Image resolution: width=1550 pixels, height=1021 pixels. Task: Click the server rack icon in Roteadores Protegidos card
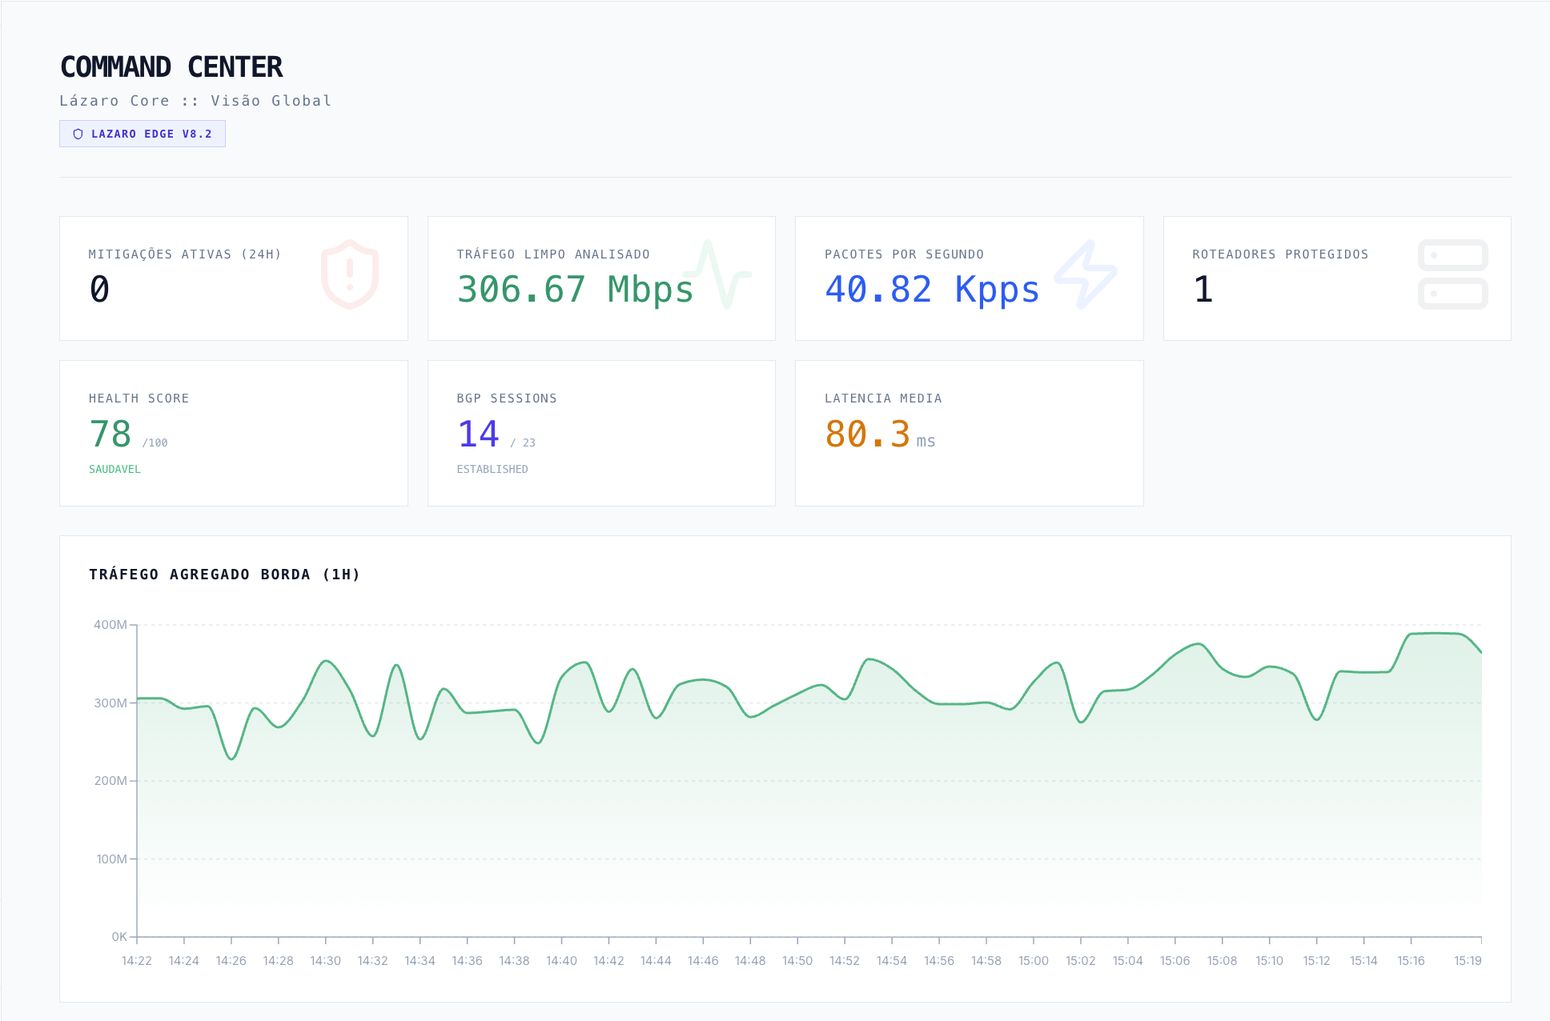click(x=1452, y=274)
